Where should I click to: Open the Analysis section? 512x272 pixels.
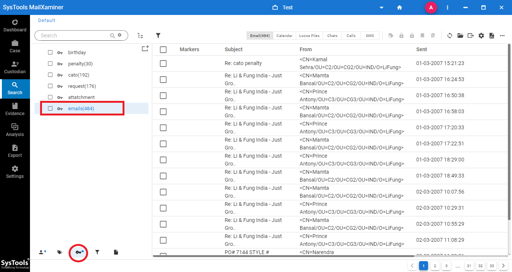[15, 130]
